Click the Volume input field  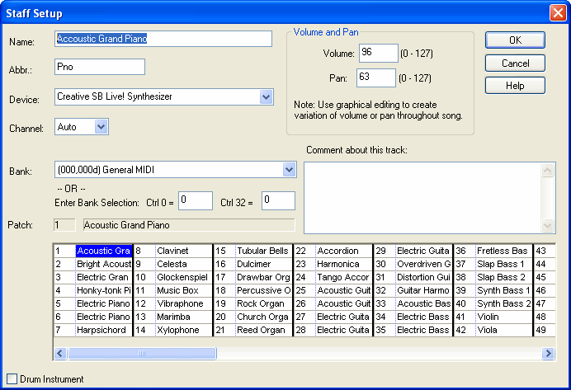[377, 54]
